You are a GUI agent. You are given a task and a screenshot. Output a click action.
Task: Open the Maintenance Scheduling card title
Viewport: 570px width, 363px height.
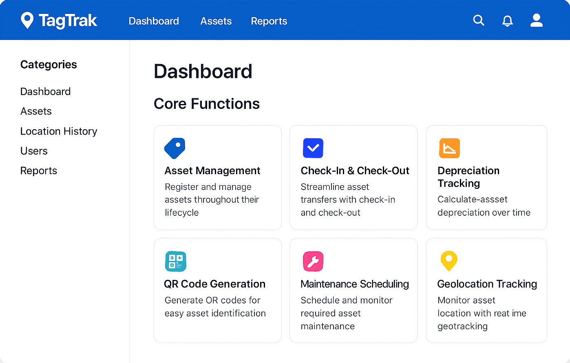354,284
